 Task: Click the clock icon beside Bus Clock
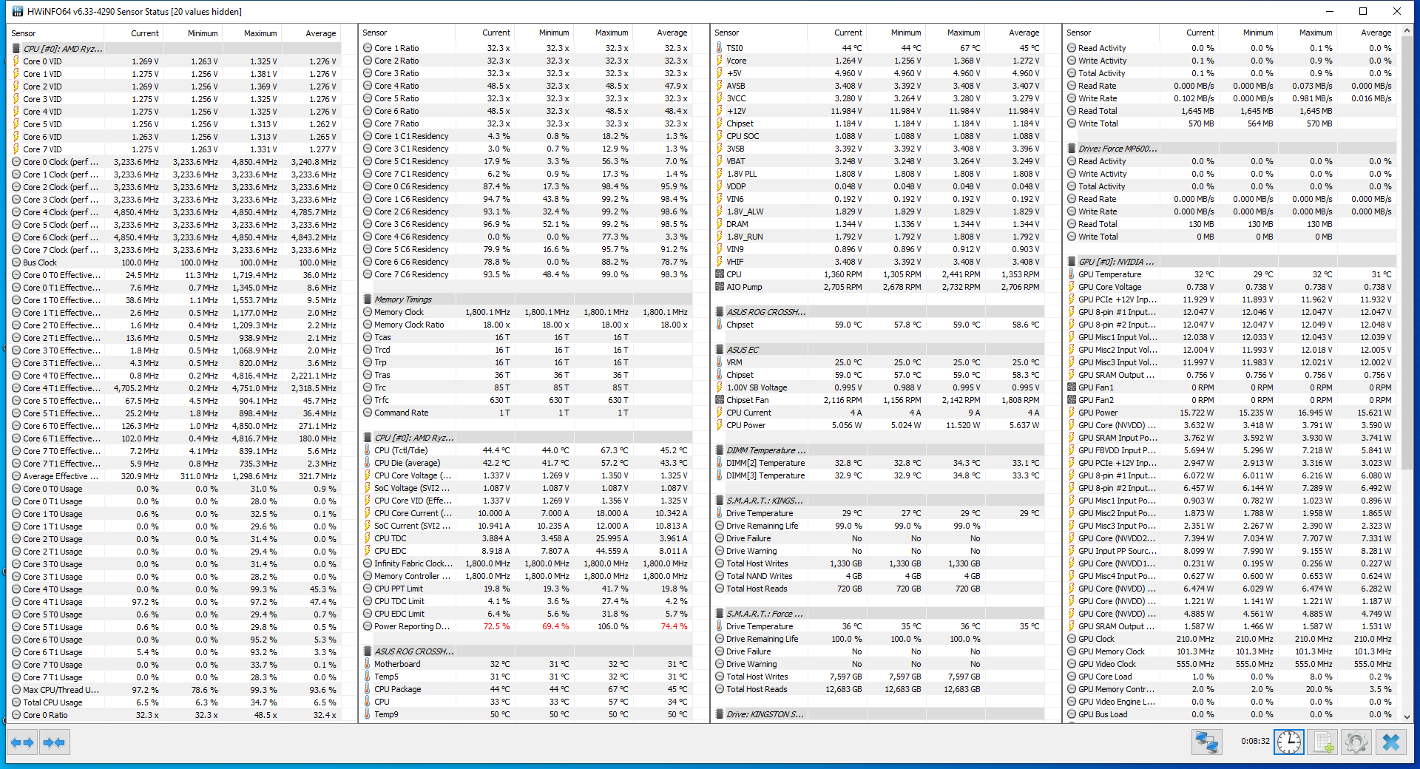click(16, 262)
